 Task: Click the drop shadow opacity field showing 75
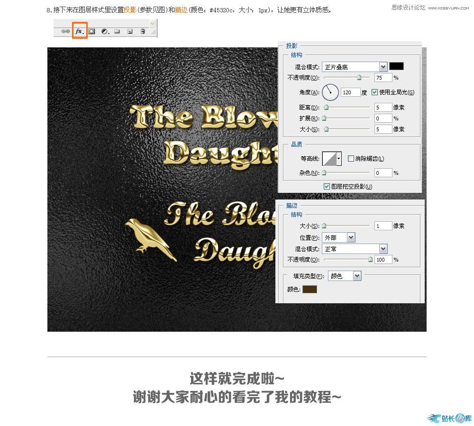[x=383, y=78]
